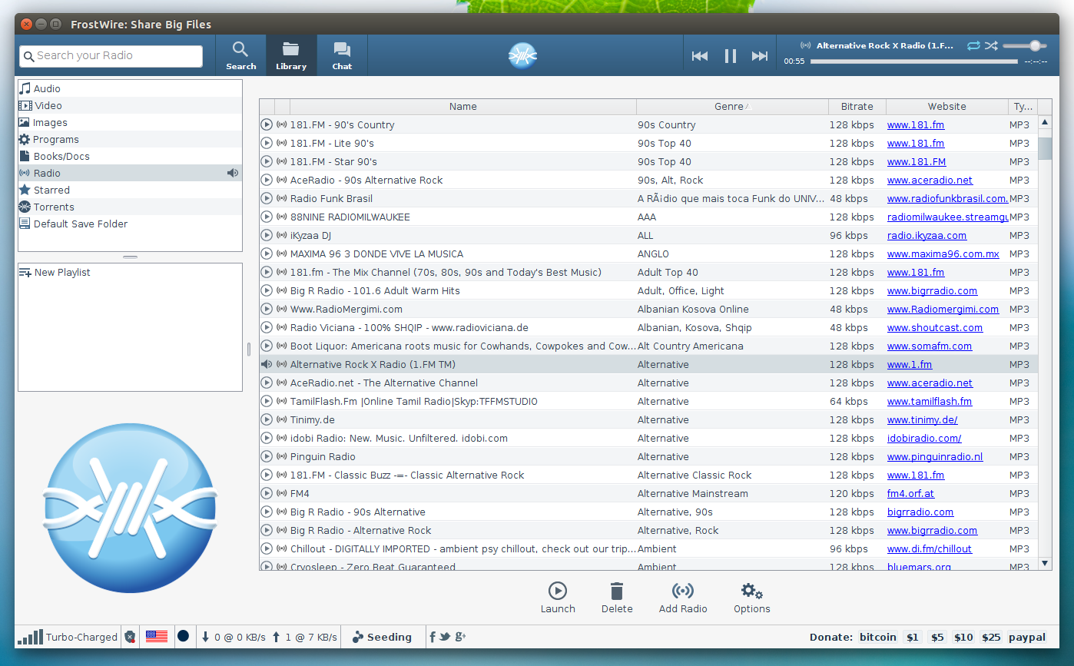Viewport: 1074px width, 666px height.
Task: Sort the table by Name column
Action: pyautogui.click(x=463, y=107)
